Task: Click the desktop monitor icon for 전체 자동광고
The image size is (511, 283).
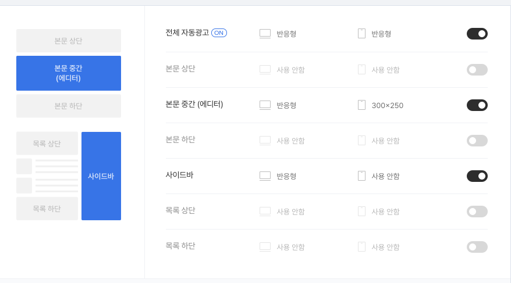Action: [265, 34]
